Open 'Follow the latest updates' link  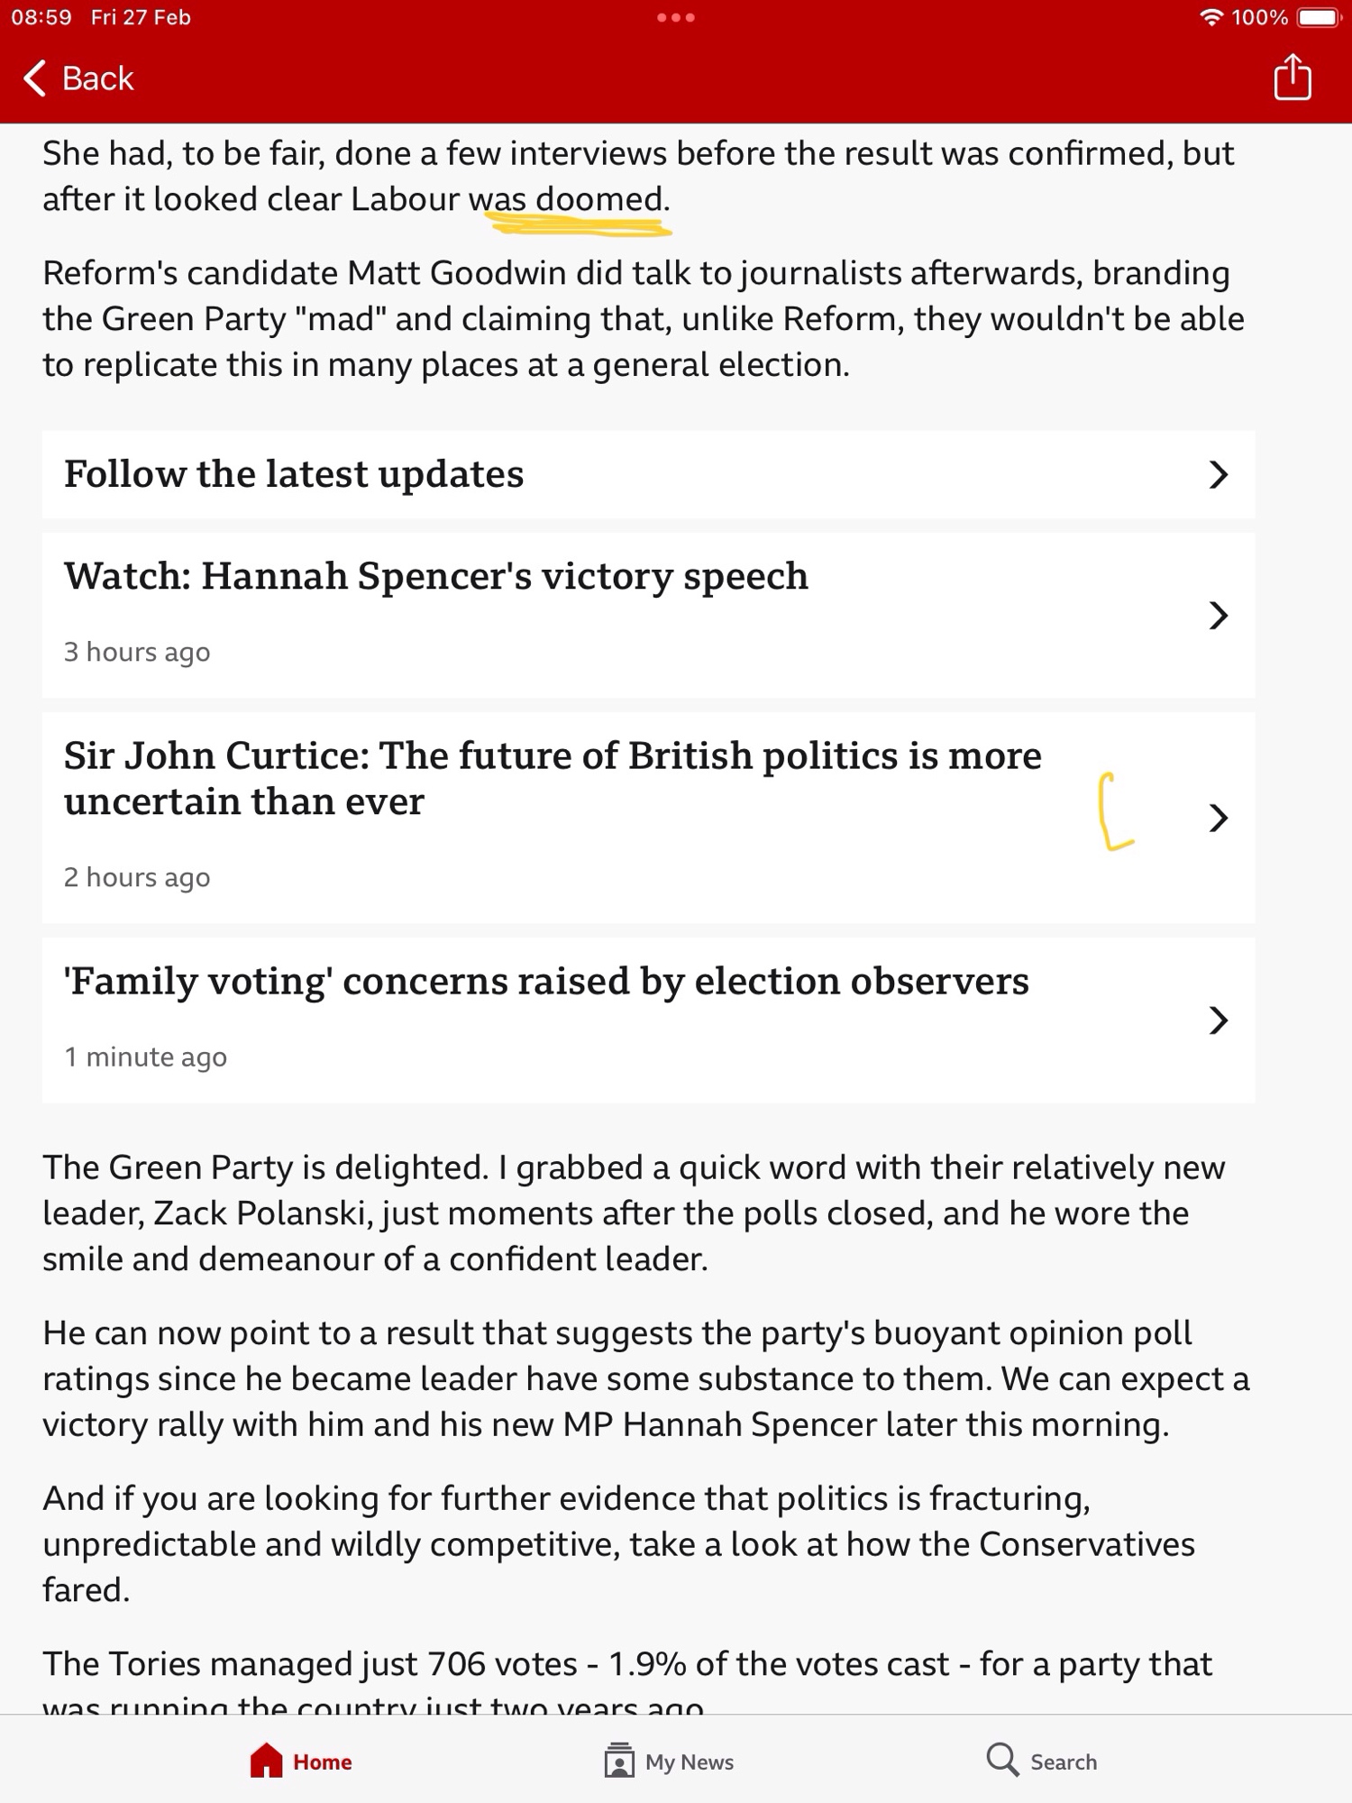pyautogui.click(x=294, y=474)
